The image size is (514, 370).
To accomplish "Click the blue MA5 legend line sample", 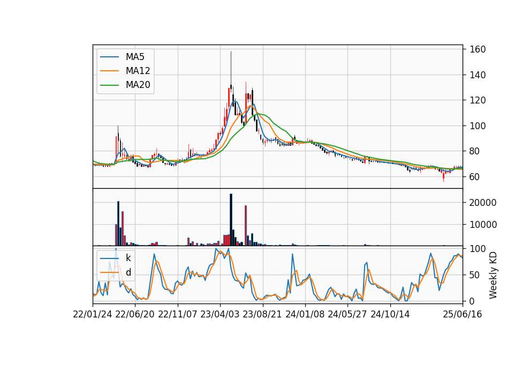I will (x=109, y=57).
